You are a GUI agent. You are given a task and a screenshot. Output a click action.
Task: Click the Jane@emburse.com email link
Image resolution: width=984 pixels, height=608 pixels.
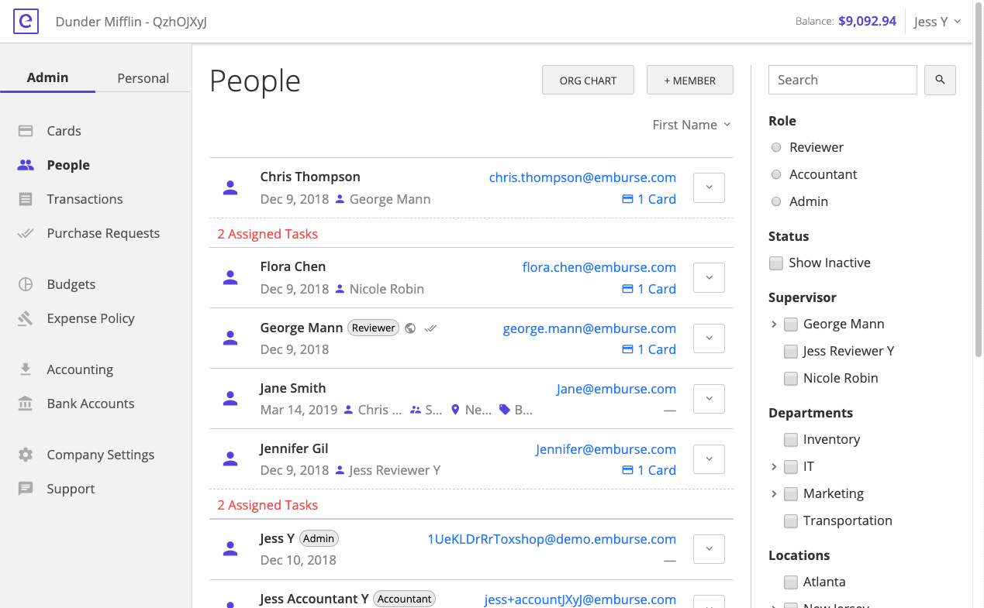pos(616,389)
